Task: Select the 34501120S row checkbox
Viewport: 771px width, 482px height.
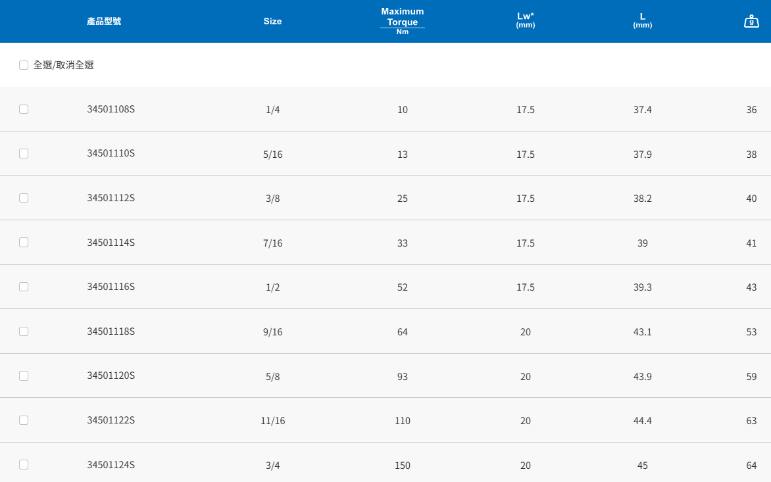Action: (x=24, y=375)
